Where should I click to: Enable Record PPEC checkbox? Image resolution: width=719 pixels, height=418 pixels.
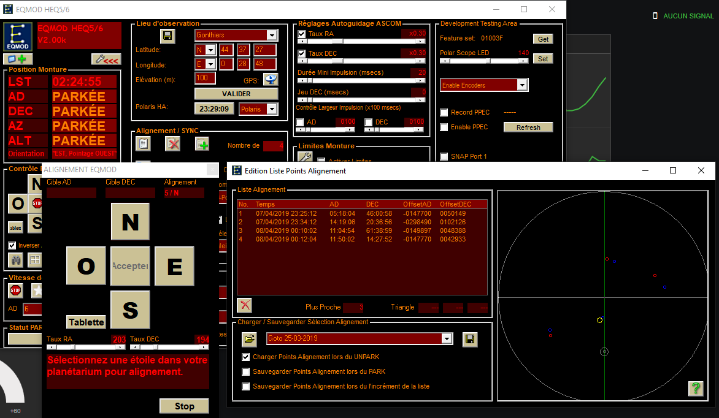[444, 112]
